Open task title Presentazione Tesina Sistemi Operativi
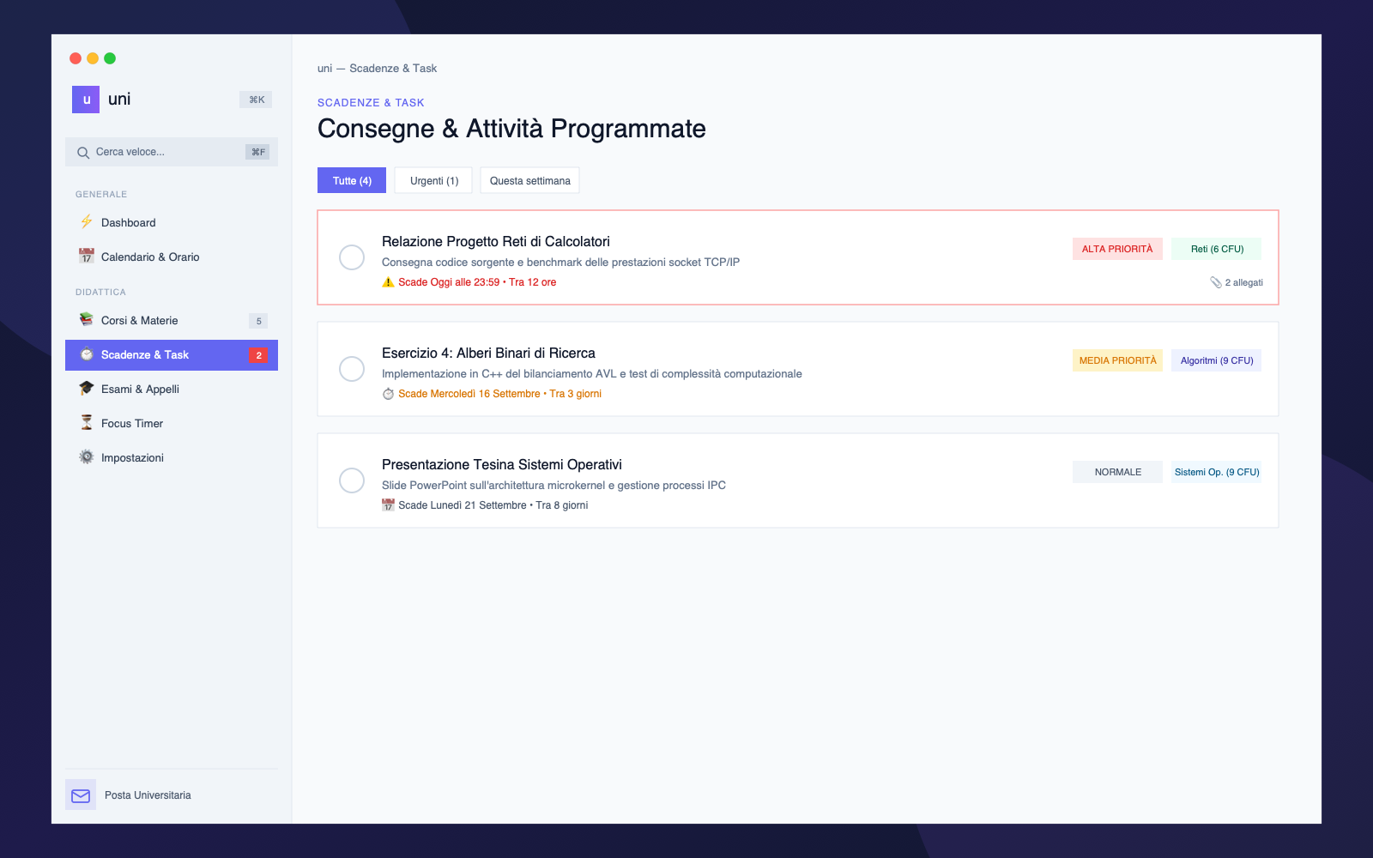The image size is (1373, 858). click(502, 465)
